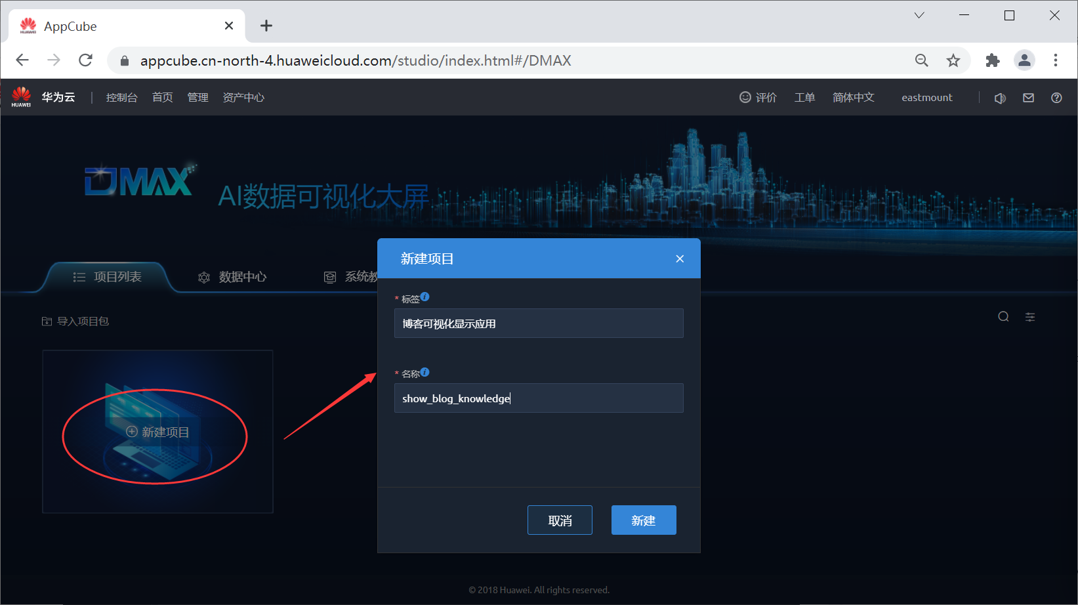
Task: Click the Huawei Cloud logo
Action: pyautogui.click(x=21, y=96)
